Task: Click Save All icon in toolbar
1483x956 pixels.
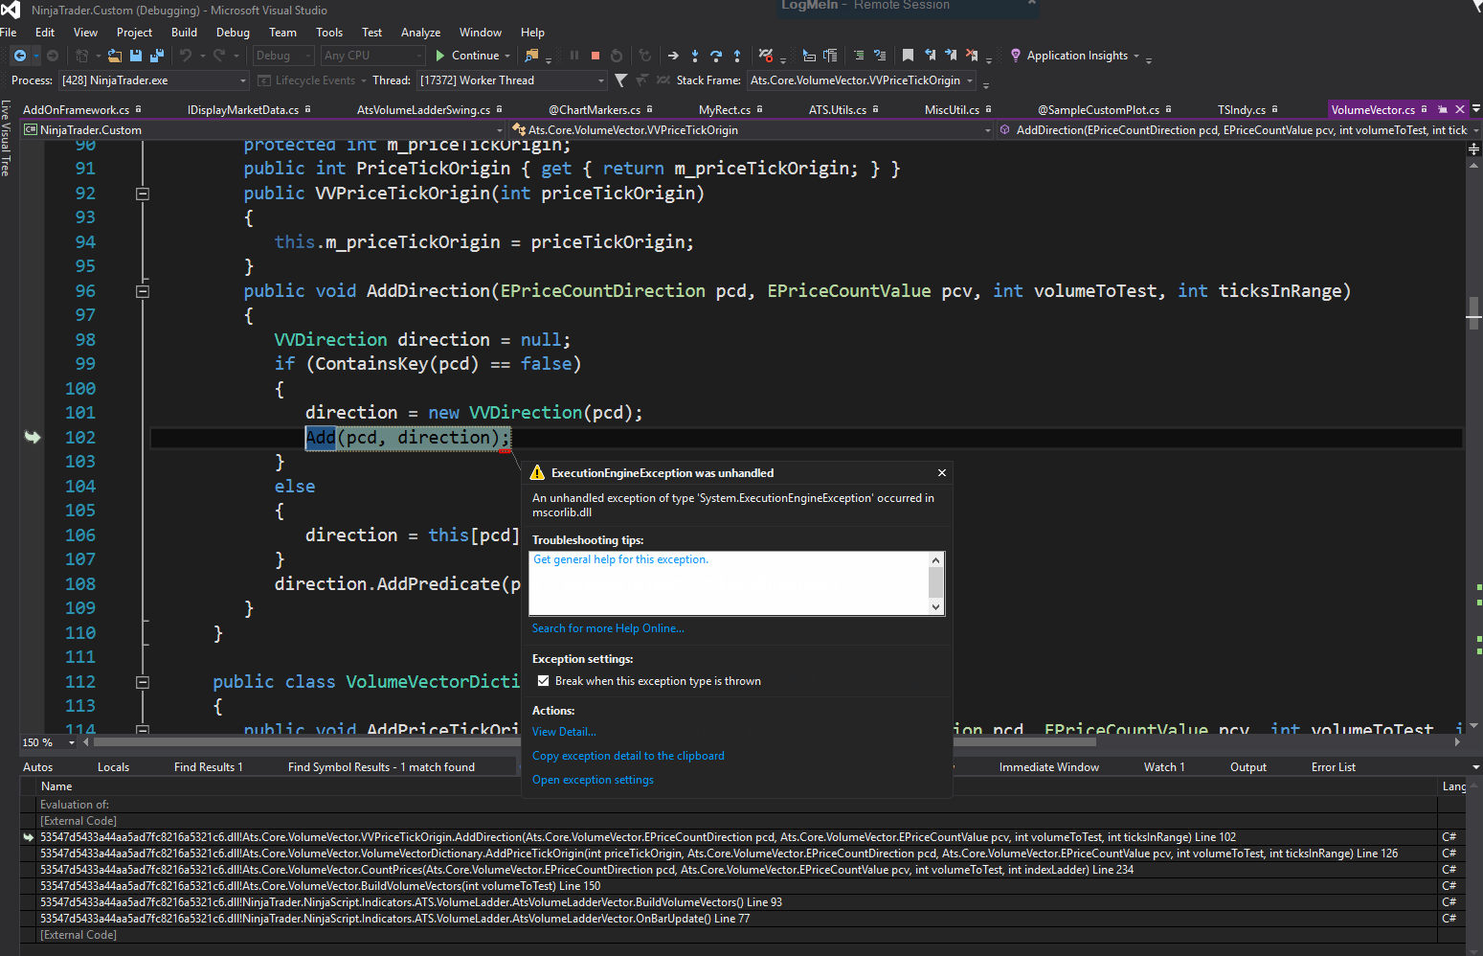Action: pos(157,56)
